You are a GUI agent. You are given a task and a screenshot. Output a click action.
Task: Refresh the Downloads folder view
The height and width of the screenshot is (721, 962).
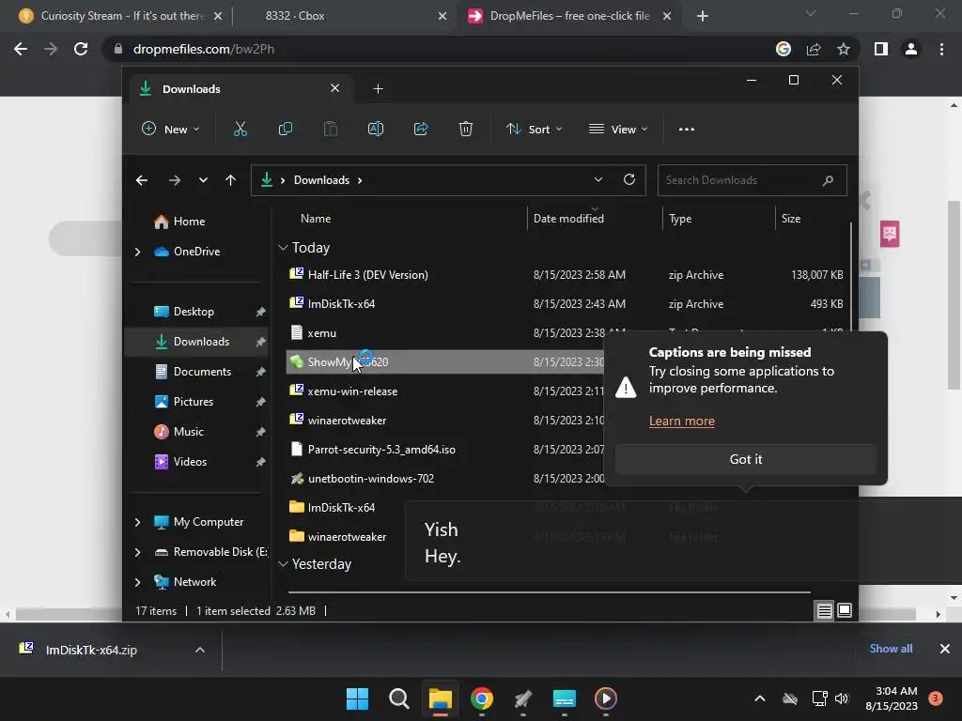click(x=628, y=179)
